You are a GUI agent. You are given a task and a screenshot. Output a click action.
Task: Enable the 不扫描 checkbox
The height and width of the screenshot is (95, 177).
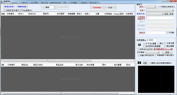coord(167,33)
